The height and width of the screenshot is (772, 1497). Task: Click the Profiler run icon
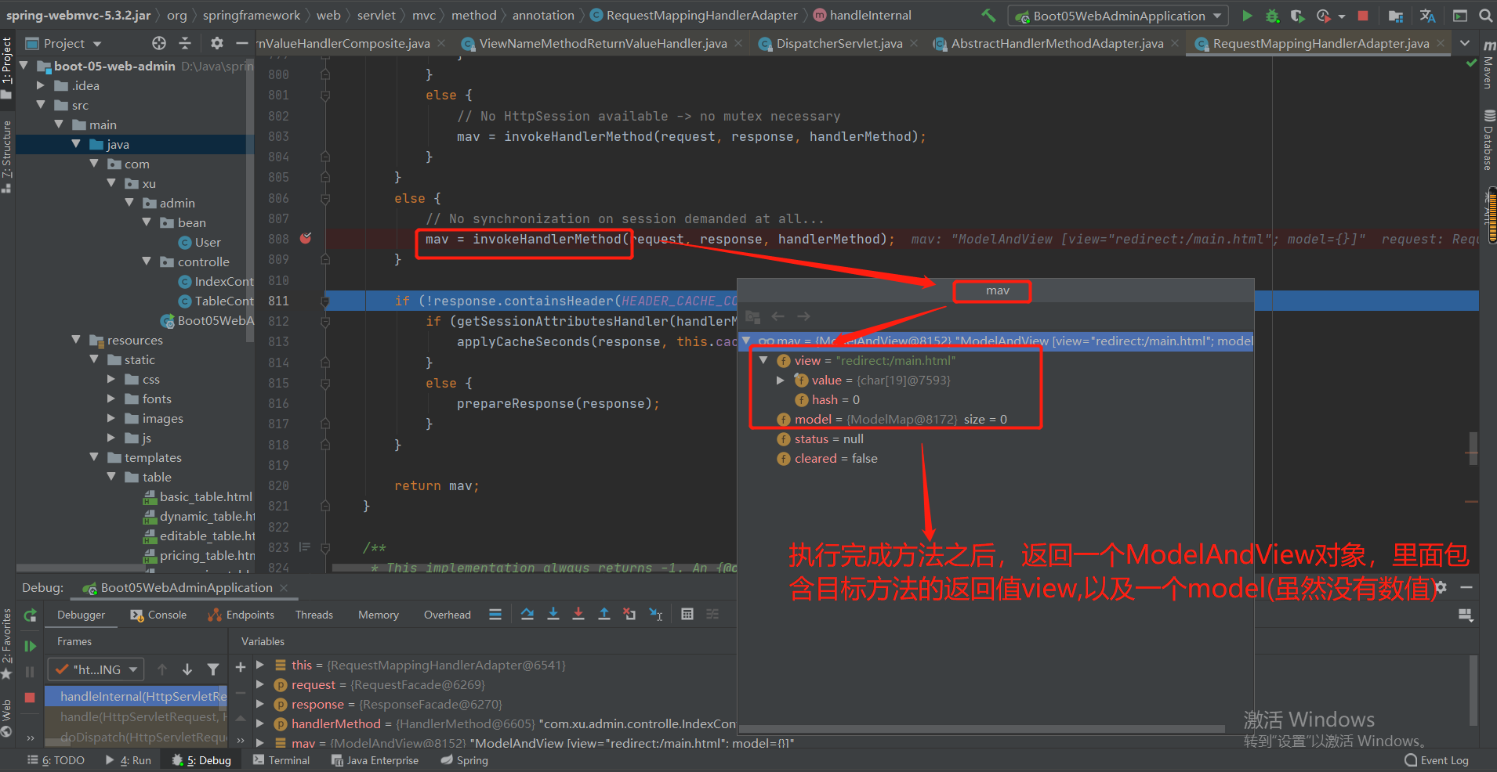pyautogui.click(x=1325, y=16)
